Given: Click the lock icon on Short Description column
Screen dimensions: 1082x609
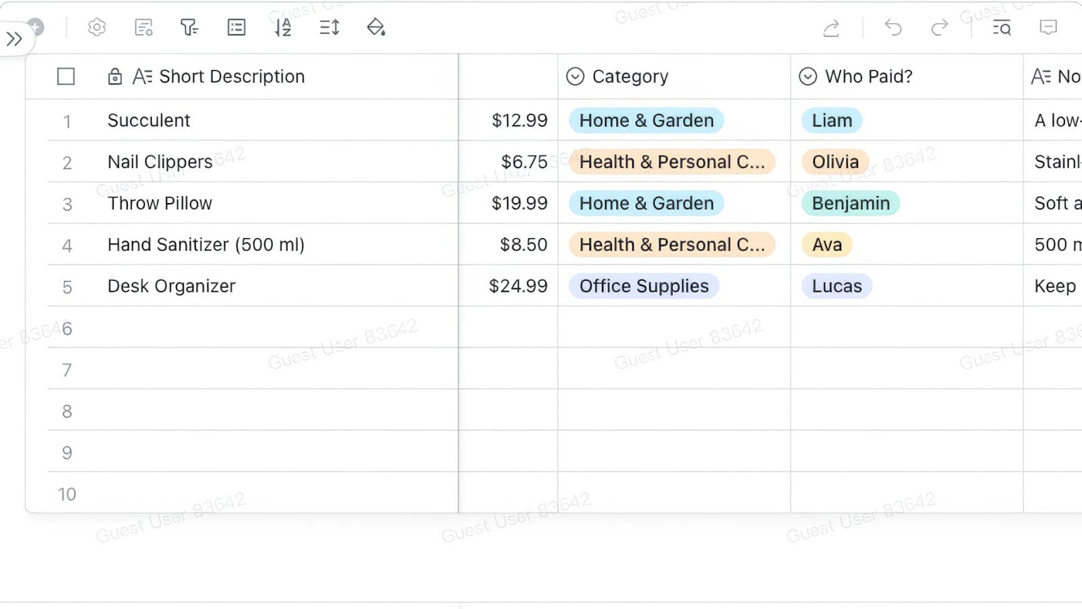Looking at the screenshot, I should coord(114,76).
